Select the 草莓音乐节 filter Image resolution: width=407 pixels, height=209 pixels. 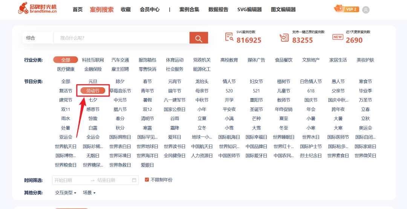(x=120, y=91)
